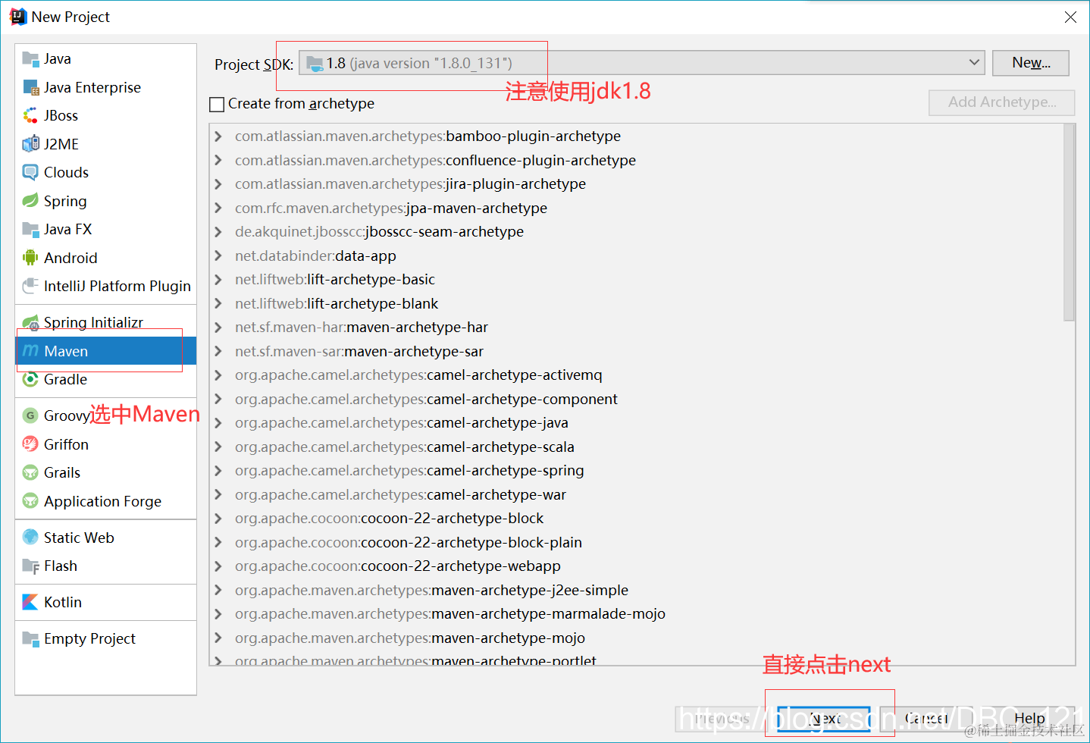Click the archetype list vertical scrollbar
The image size is (1090, 743).
tap(1069, 222)
